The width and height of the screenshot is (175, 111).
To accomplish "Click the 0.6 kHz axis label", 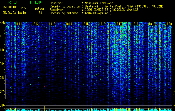I will coord(2,105).
